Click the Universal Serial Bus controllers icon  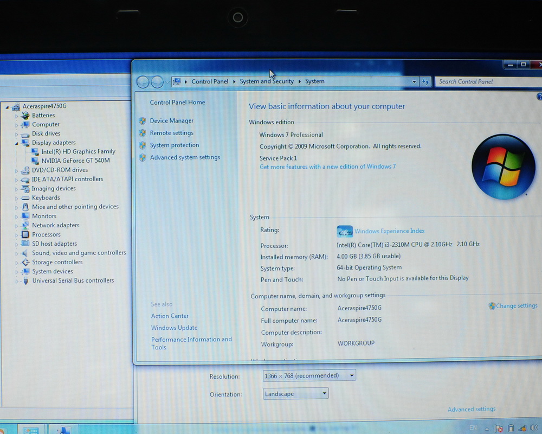pos(25,280)
